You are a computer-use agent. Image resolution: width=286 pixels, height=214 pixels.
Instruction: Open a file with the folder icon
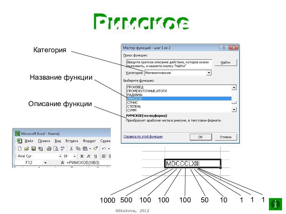pos(27,149)
